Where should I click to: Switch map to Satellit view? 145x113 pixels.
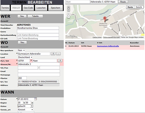point(139,7)
